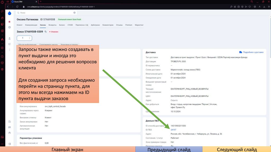Click the Главный экран button
This screenshot has width=271, height=152.
67,149
